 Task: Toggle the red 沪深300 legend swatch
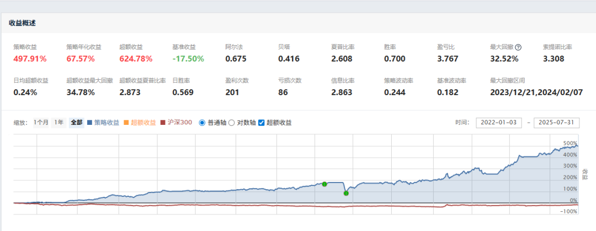pyautogui.click(x=163, y=123)
